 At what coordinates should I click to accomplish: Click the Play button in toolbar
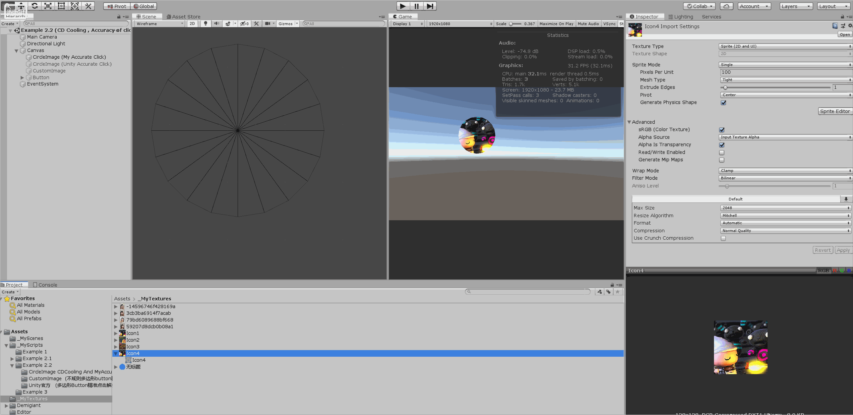pyautogui.click(x=403, y=6)
